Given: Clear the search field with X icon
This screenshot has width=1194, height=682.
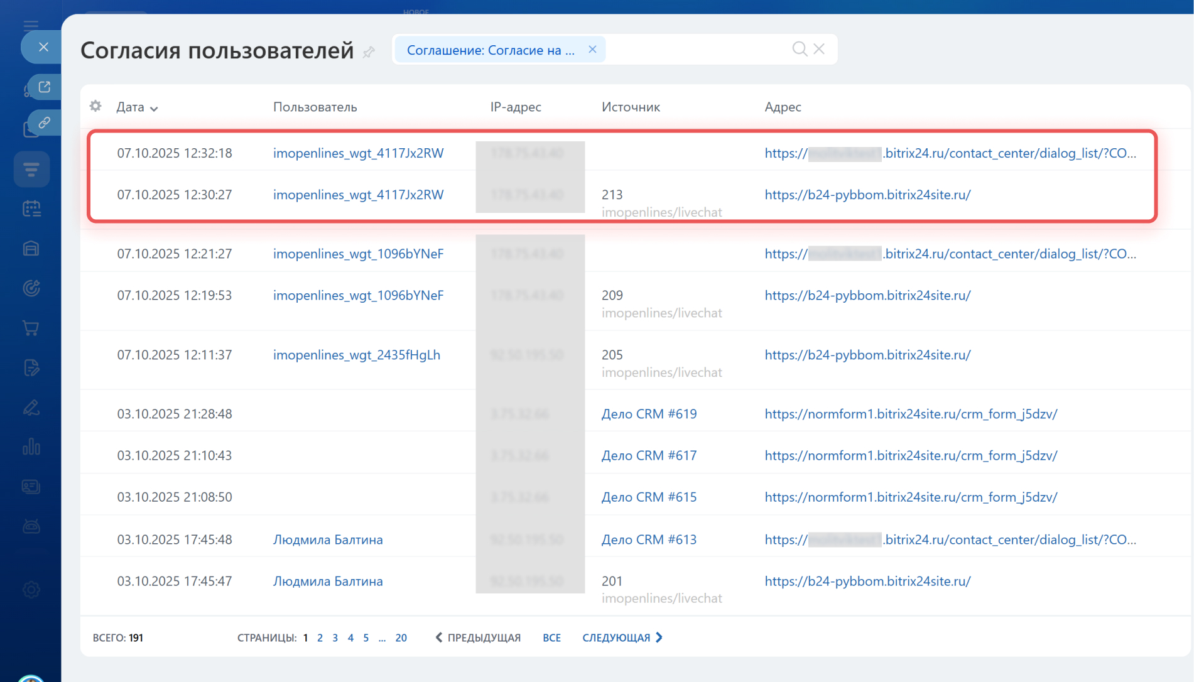Looking at the screenshot, I should click(819, 49).
